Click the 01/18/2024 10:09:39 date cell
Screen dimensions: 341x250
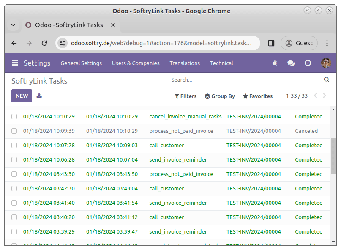click(x=49, y=131)
